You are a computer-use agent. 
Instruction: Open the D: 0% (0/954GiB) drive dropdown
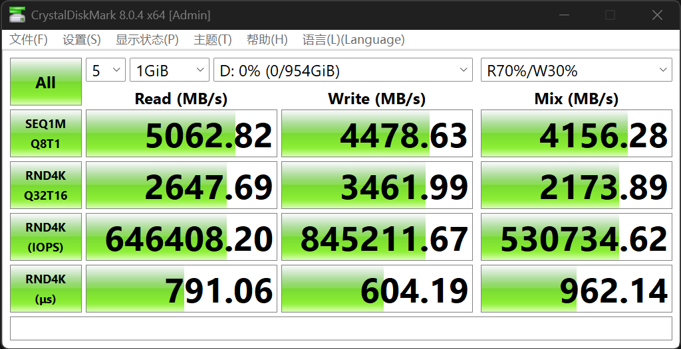[x=343, y=70]
